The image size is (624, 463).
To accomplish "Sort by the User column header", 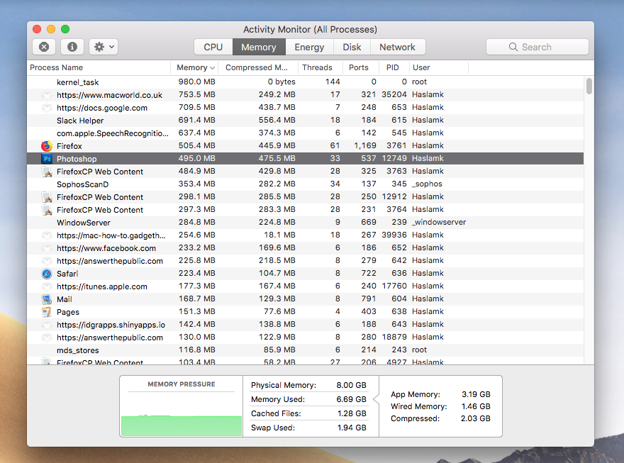I will (438, 67).
